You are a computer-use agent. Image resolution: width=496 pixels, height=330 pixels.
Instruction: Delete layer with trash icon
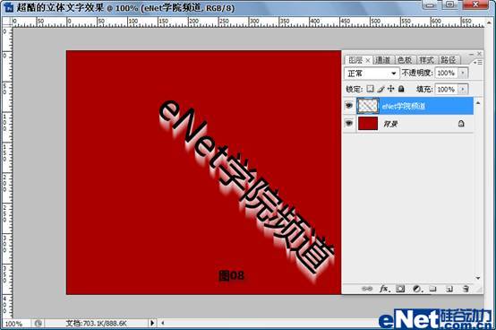[x=466, y=289]
